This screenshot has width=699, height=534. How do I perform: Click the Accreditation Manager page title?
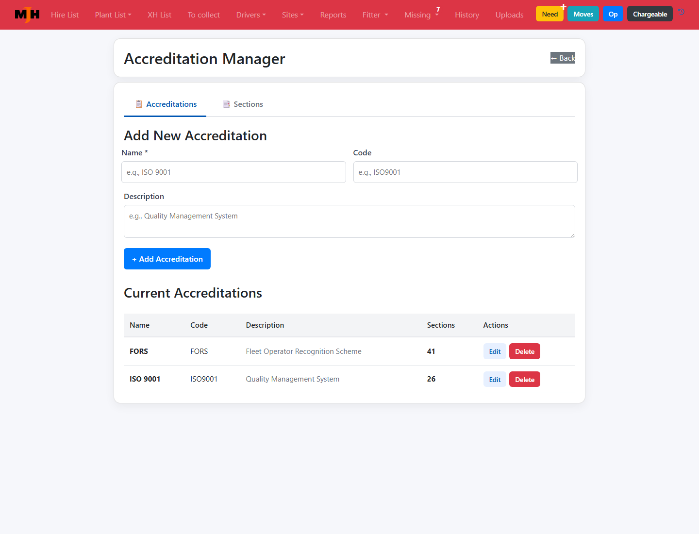(204, 59)
